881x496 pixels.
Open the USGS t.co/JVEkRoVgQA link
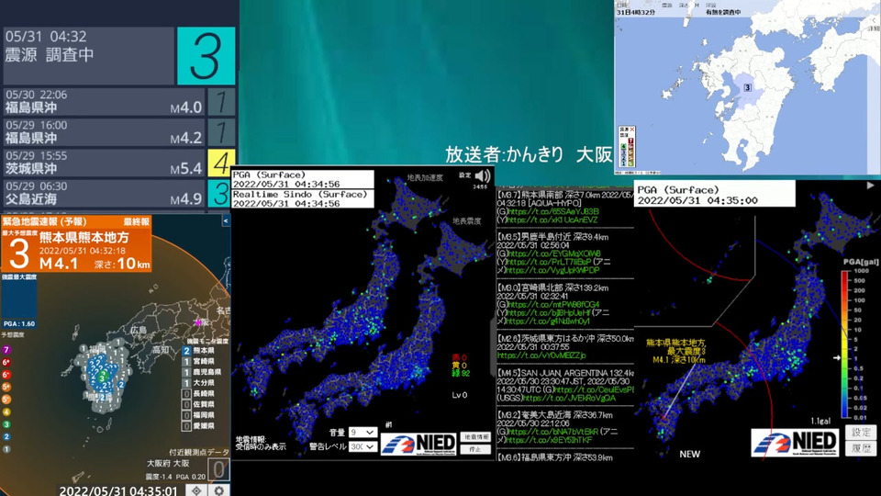569,398
